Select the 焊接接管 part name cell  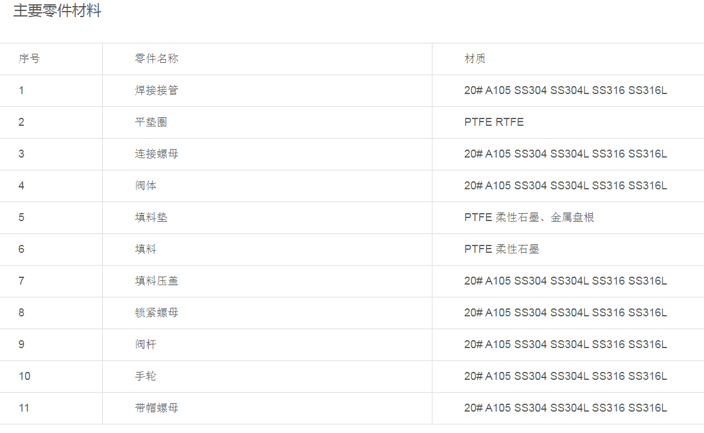157,90
